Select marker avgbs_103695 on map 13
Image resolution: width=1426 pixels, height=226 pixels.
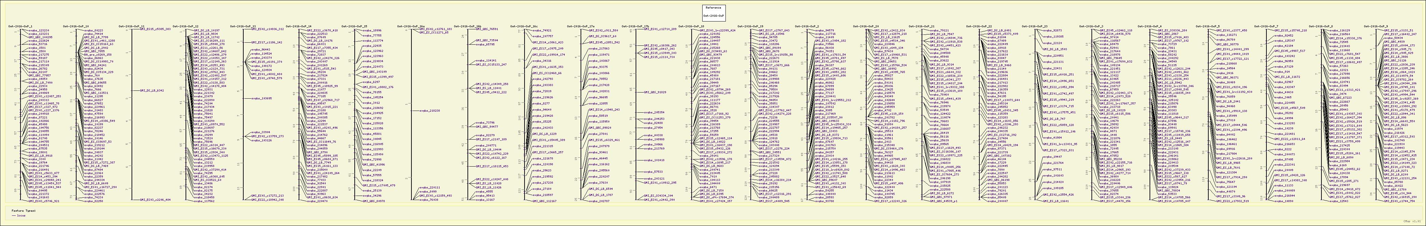(262, 98)
